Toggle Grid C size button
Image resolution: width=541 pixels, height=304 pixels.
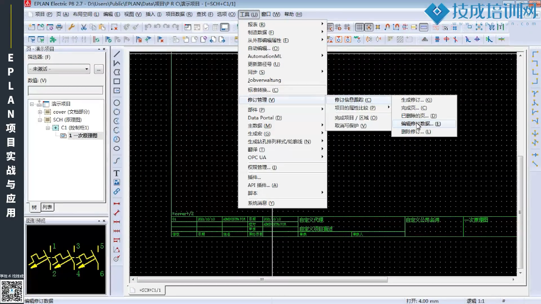click(330, 27)
